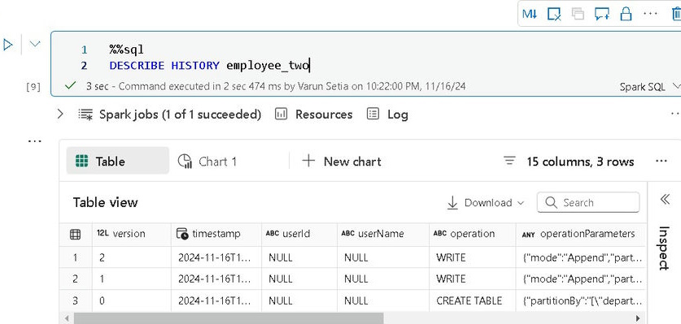The height and width of the screenshot is (324, 681).
Task: Open run options chevron beside play button
Action: [35, 44]
